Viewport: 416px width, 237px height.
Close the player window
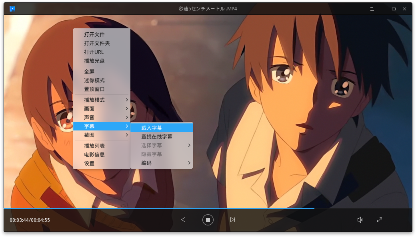(404, 9)
